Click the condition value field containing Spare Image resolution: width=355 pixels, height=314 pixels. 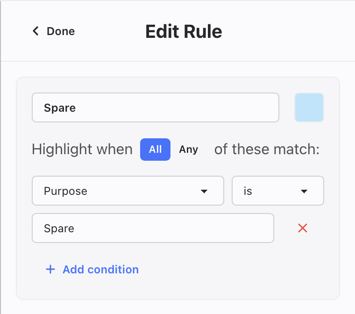152,228
